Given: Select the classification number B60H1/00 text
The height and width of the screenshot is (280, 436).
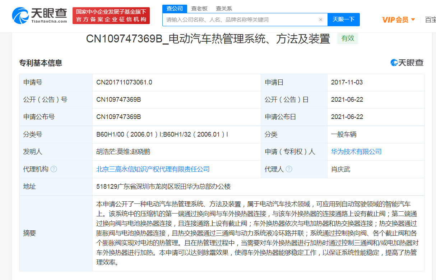Looking at the screenshot, I should point(162,134).
